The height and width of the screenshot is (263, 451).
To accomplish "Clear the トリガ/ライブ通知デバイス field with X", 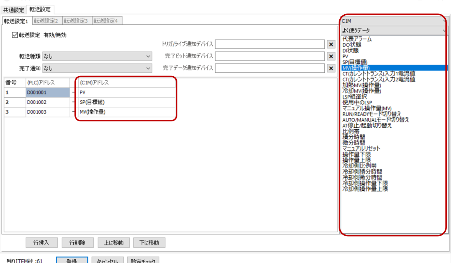I will click(x=331, y=44).
